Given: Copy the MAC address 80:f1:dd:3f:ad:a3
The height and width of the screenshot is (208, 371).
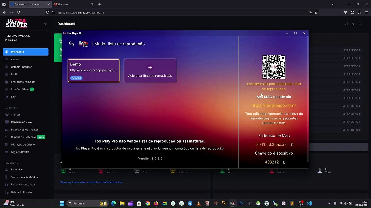Looking at the screenshot, I should (292, 144).
